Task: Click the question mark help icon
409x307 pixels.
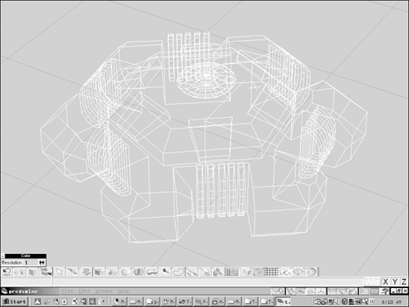Action: point(385,291)
